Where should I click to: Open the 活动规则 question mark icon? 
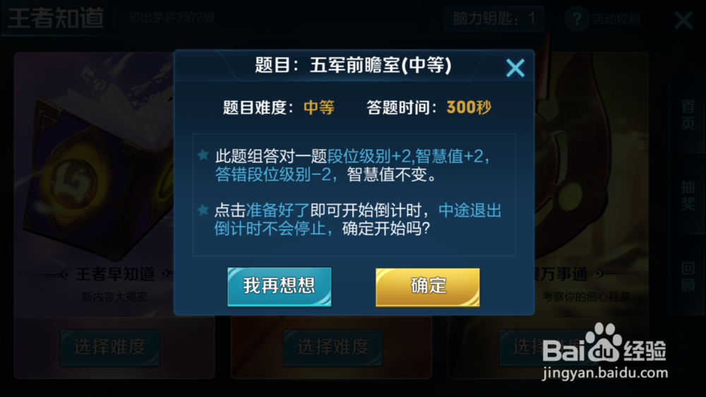click(577, 19)
